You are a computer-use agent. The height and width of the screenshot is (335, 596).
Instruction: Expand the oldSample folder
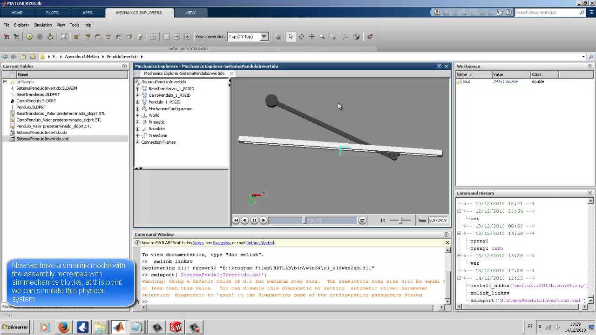point(5,82)
